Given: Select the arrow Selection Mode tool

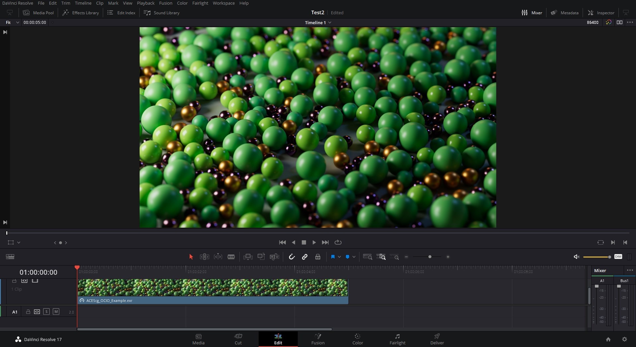Looking at the screenshot, I should click(x=191, y=257).
